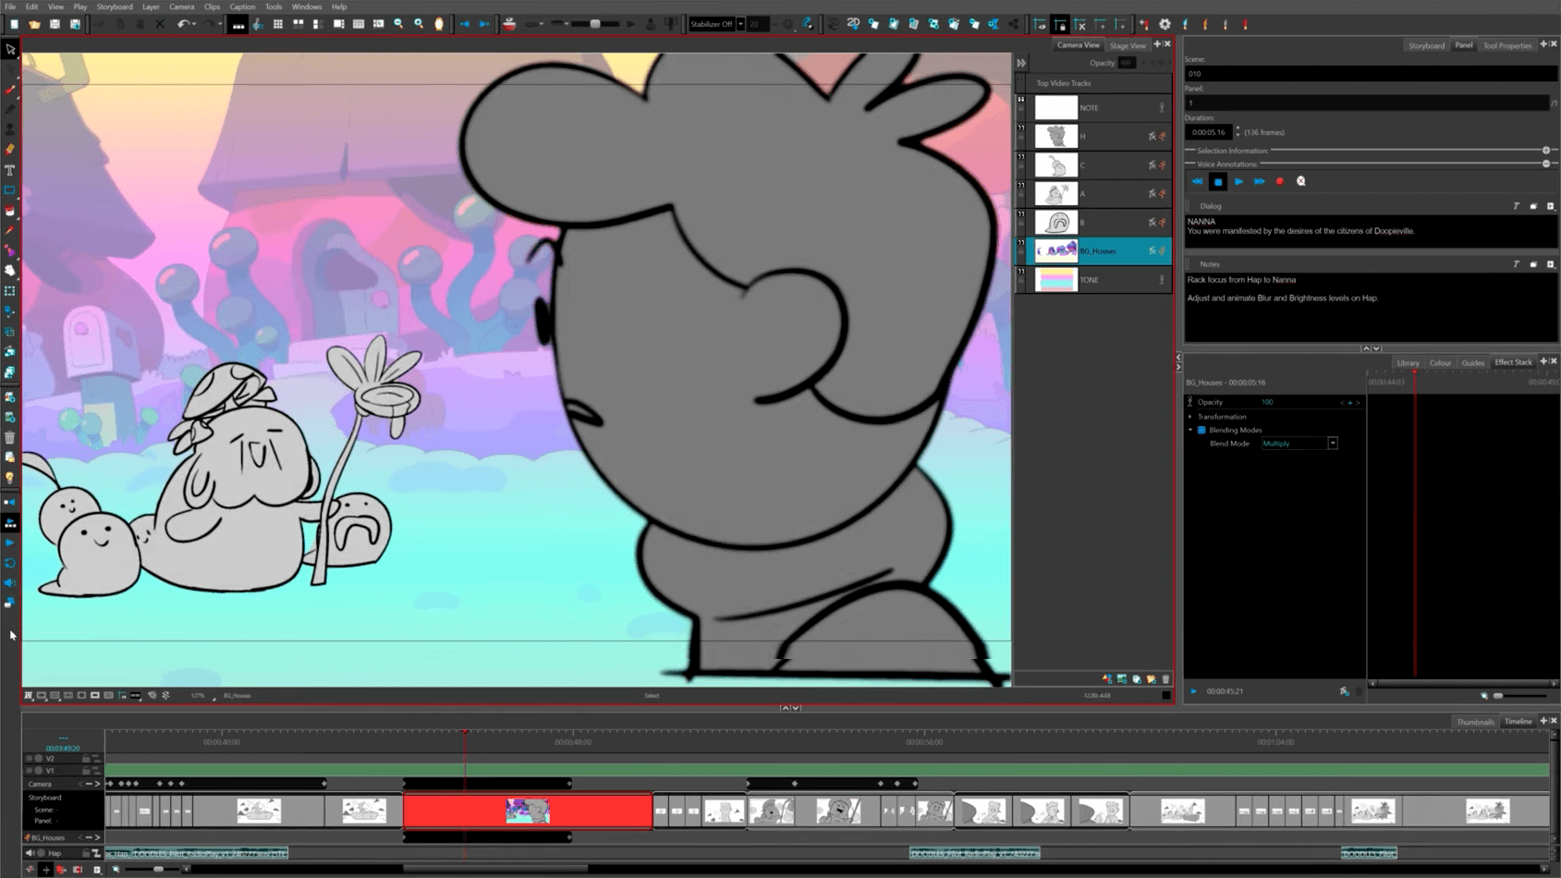Open the Storyboard menu
Screen dimensions: 1561x878
pos(115,6)
